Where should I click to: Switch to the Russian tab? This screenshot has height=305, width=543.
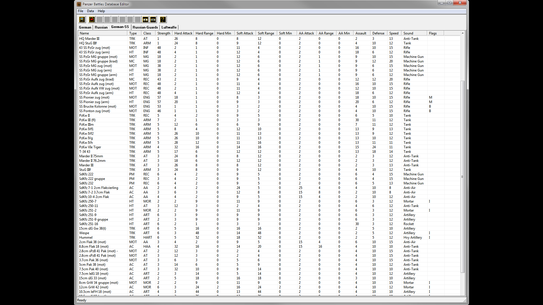click(101, 27)
